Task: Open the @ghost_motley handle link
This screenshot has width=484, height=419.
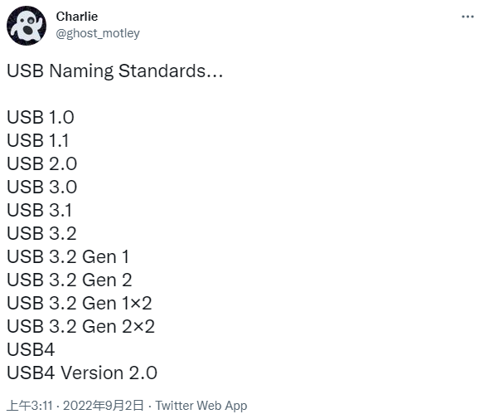Action: pyautogui.click(x=98, y=33)
